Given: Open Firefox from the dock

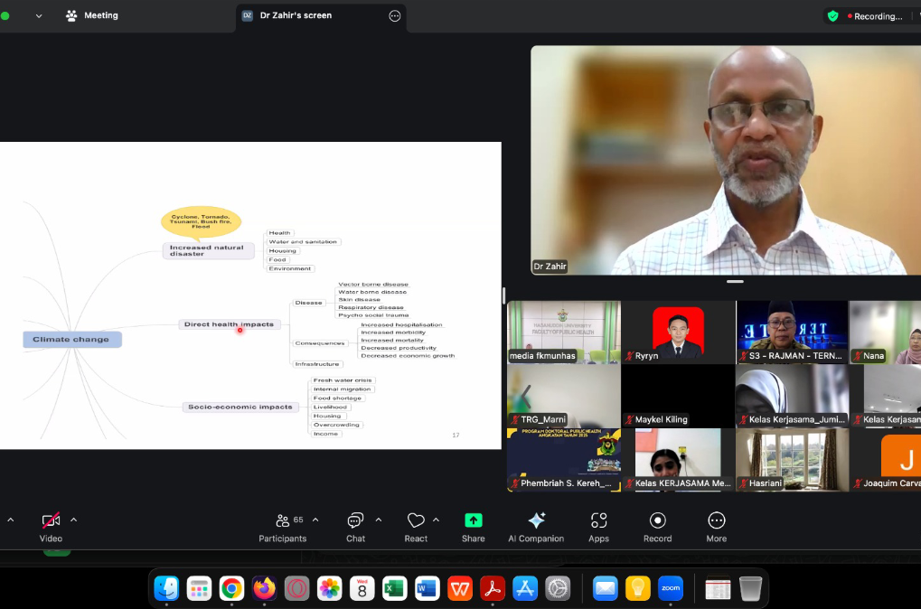Looking at the screenshot, I should point(264,589).
